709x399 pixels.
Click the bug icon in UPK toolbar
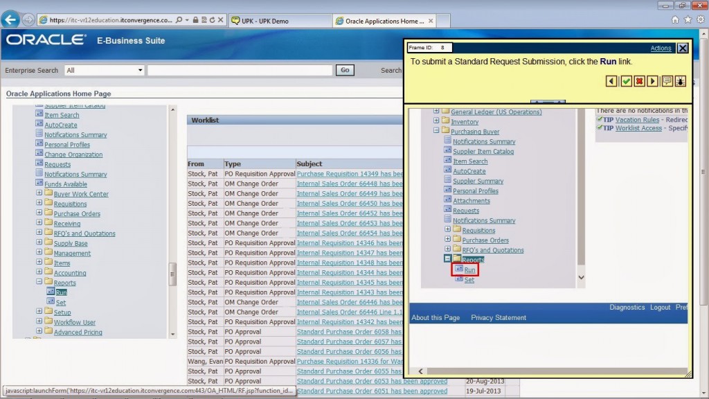(x=680, y=81)
